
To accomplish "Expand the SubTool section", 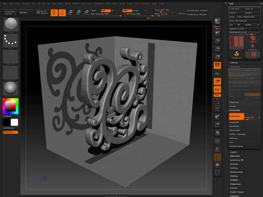I will tap(234, 63).
